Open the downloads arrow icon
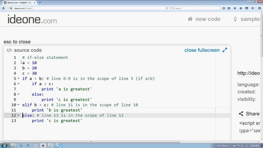 (235, 8)
